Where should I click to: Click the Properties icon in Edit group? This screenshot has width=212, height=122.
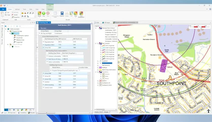(13, 17)
